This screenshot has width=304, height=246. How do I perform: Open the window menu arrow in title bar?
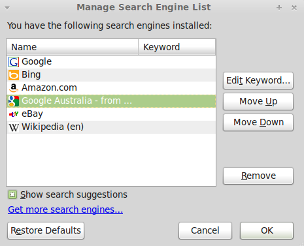[7, 8]
